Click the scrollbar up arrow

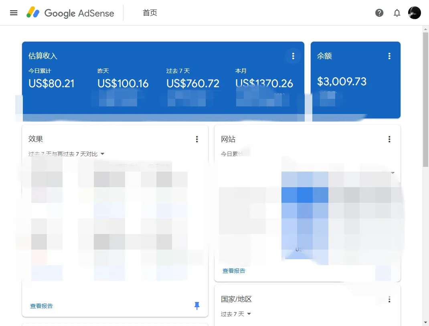click(426, 29)
